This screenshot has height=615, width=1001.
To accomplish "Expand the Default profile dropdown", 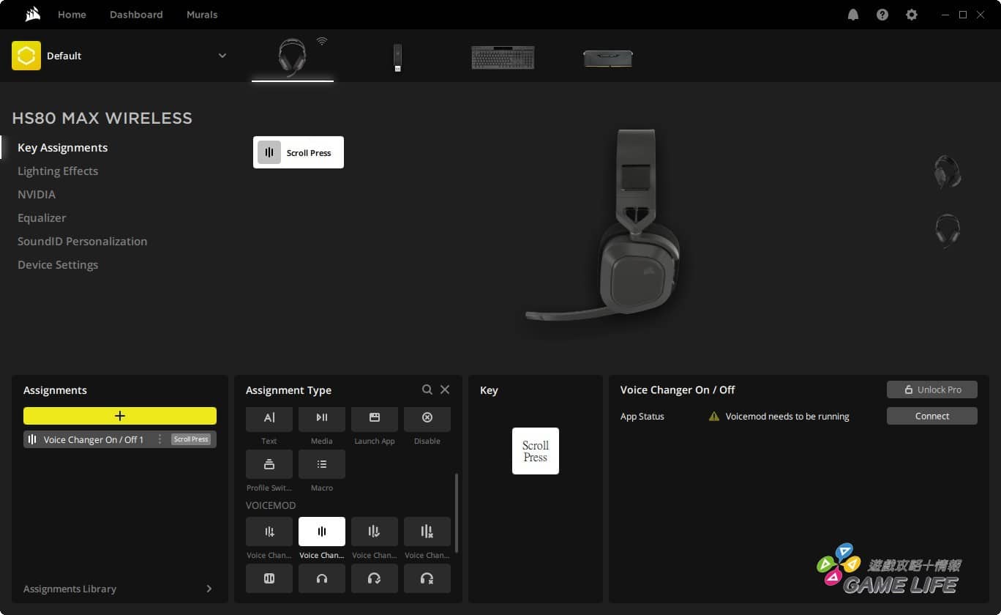I will pos(222,56).
